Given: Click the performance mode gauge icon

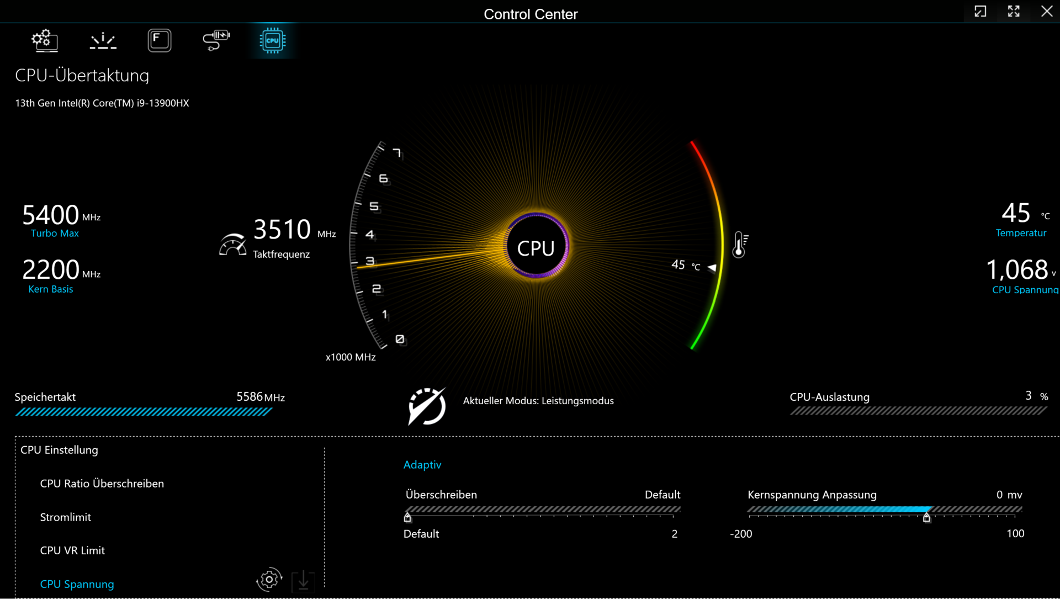Looking at the screenshot, I should [x=427, y=406].
